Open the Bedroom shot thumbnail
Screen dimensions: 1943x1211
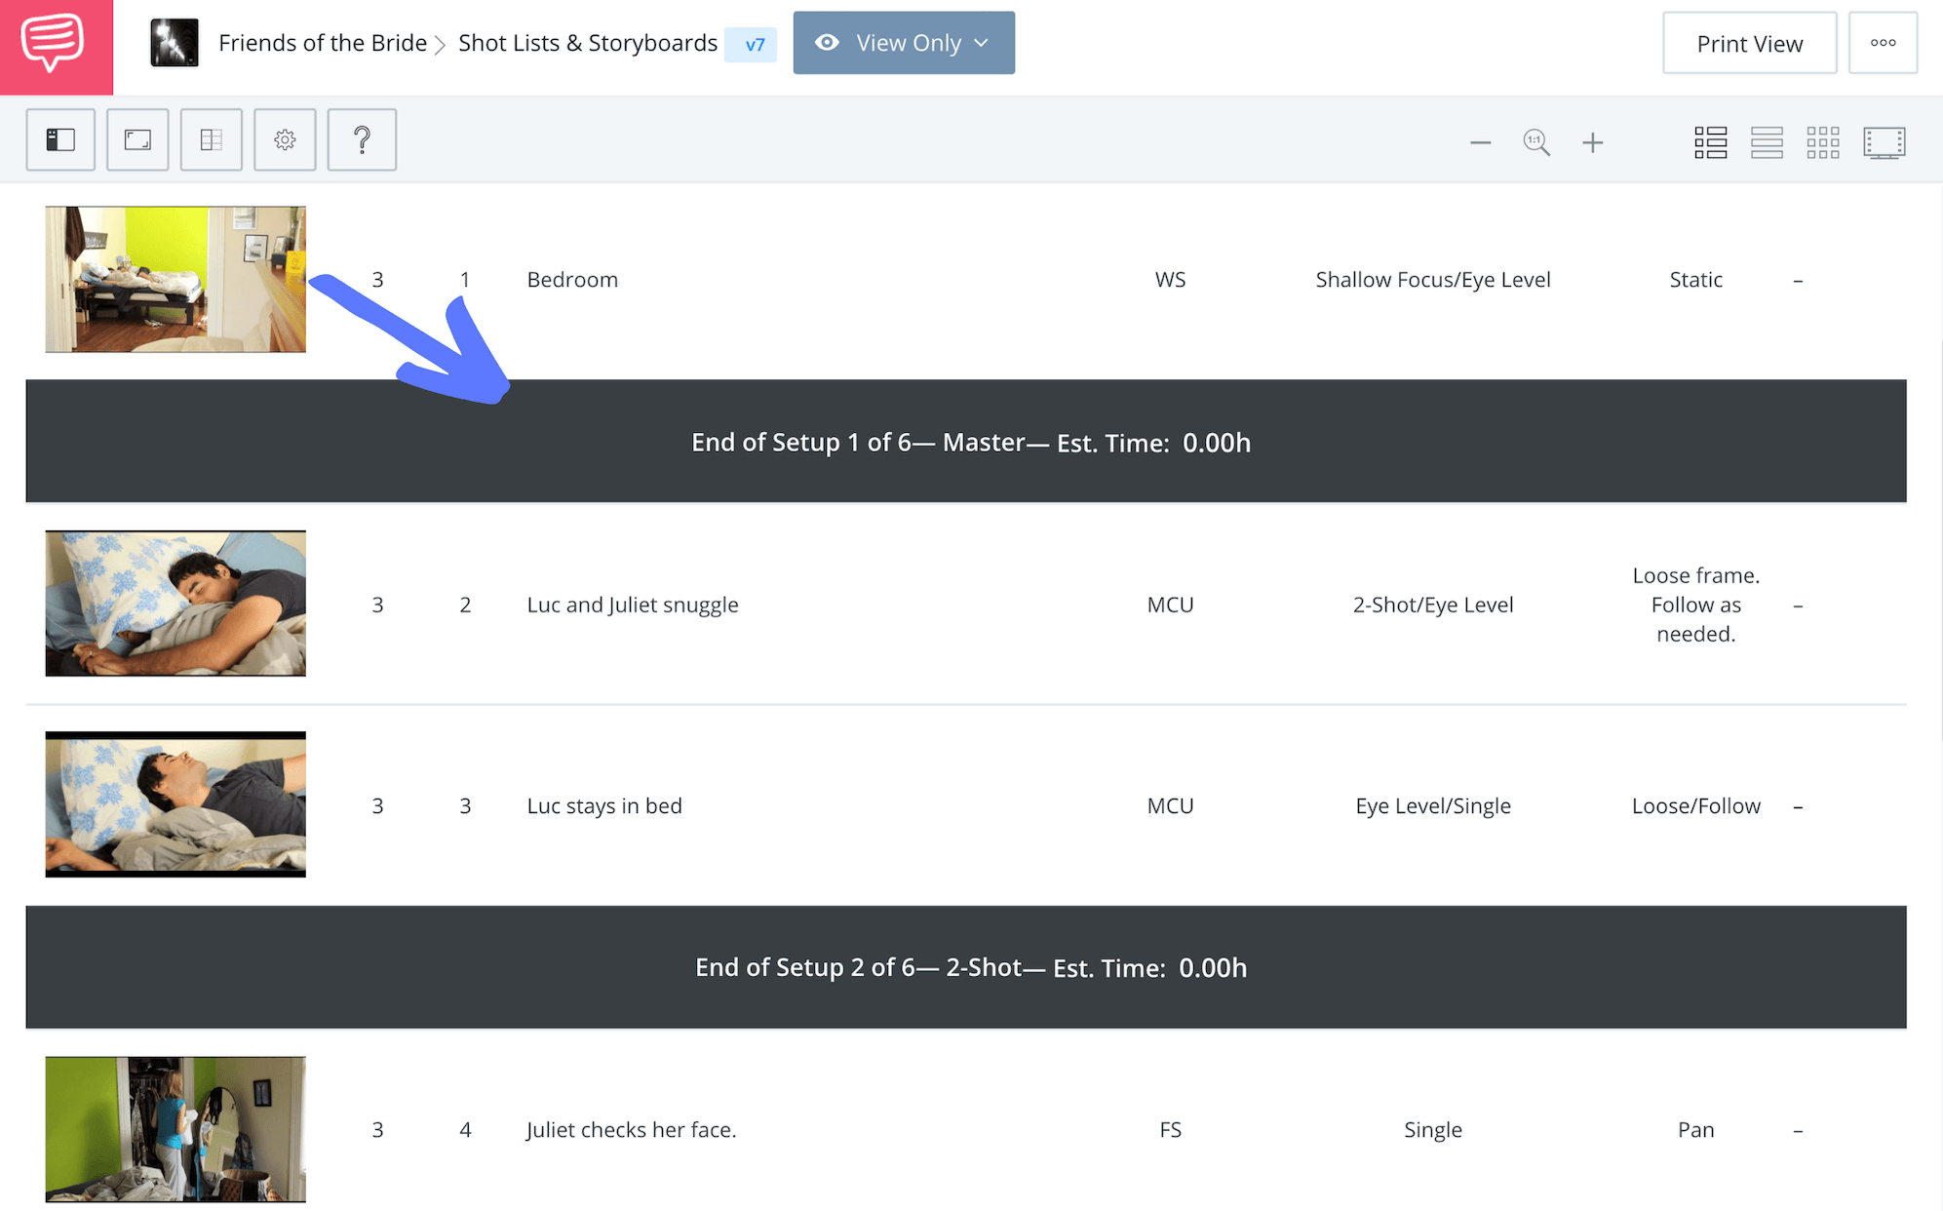tap(175, 279)
